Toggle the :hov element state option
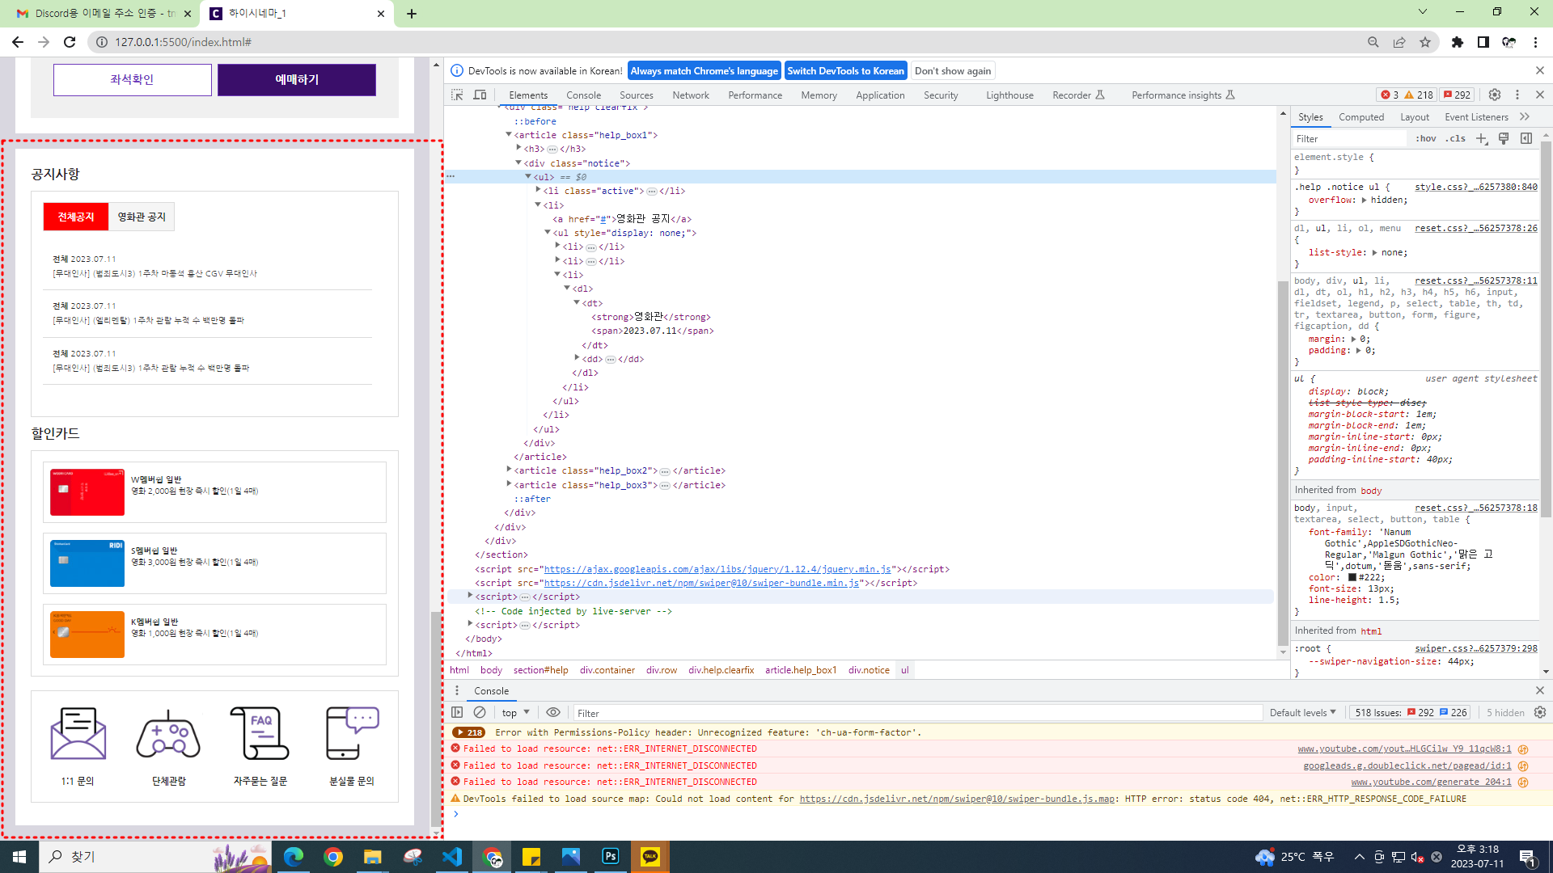Screen dimensions: 1553x873 pyautogui.click(x=1425, y=138)
